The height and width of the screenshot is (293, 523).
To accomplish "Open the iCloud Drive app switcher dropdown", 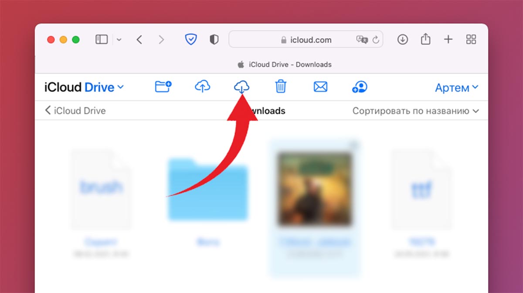I will pyautogui.click(x=84, y=87).
